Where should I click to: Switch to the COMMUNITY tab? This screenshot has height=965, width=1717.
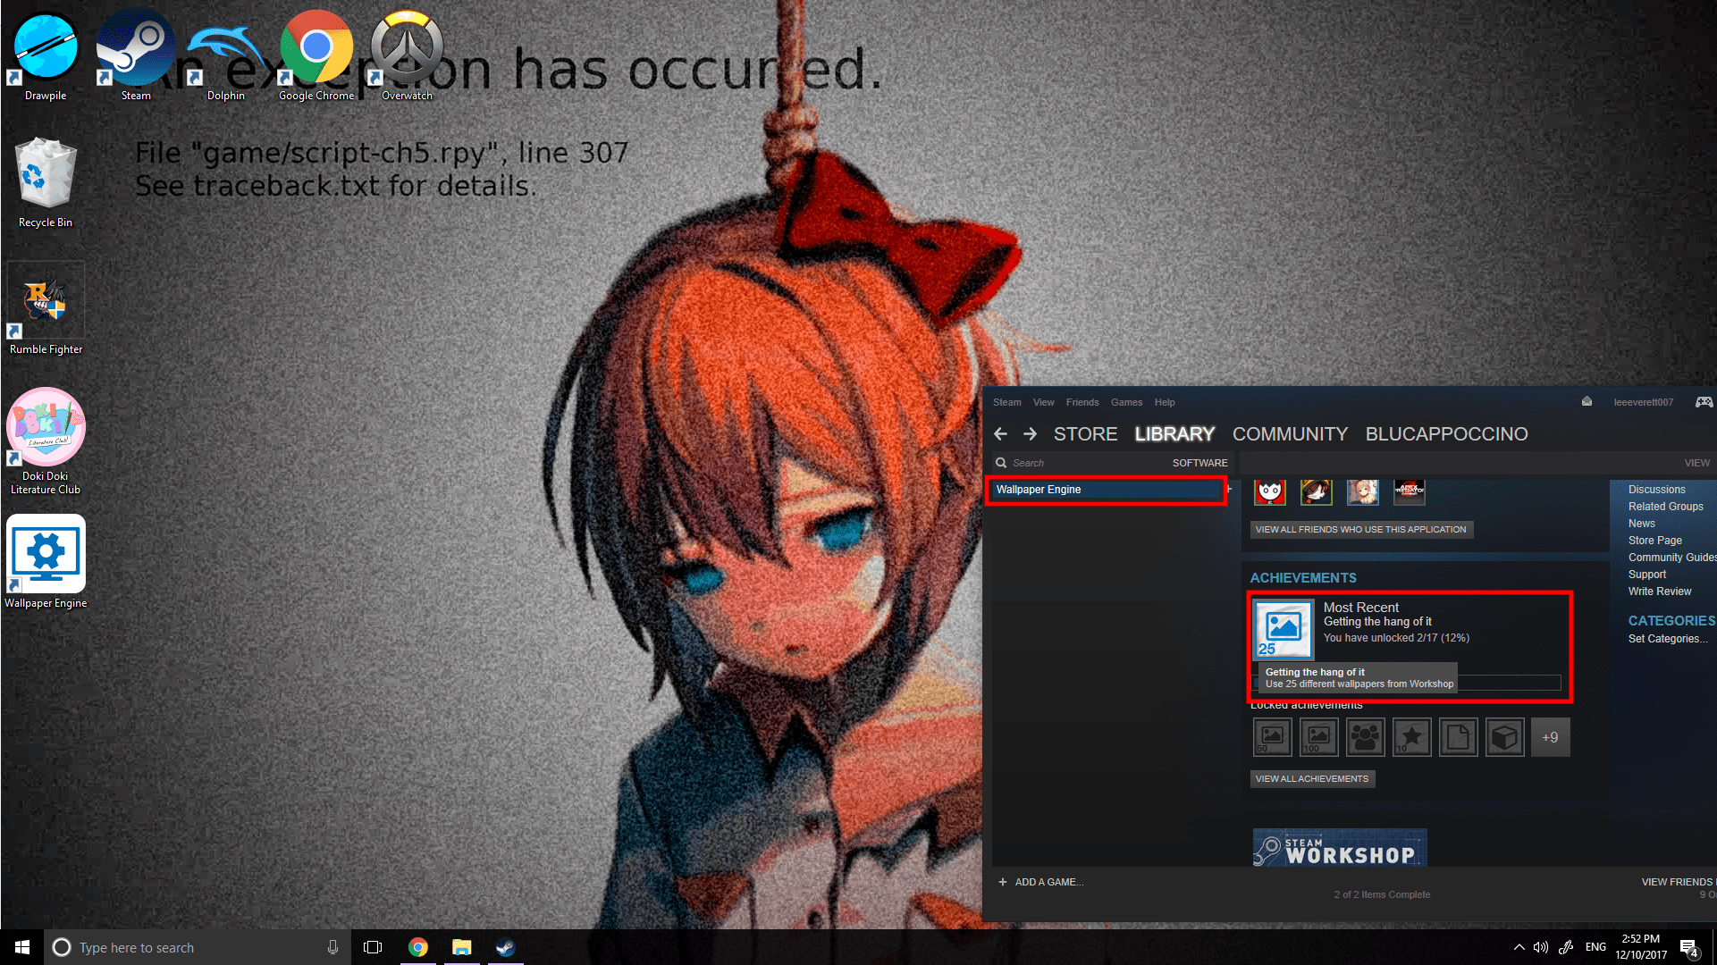pos(1290,434)
